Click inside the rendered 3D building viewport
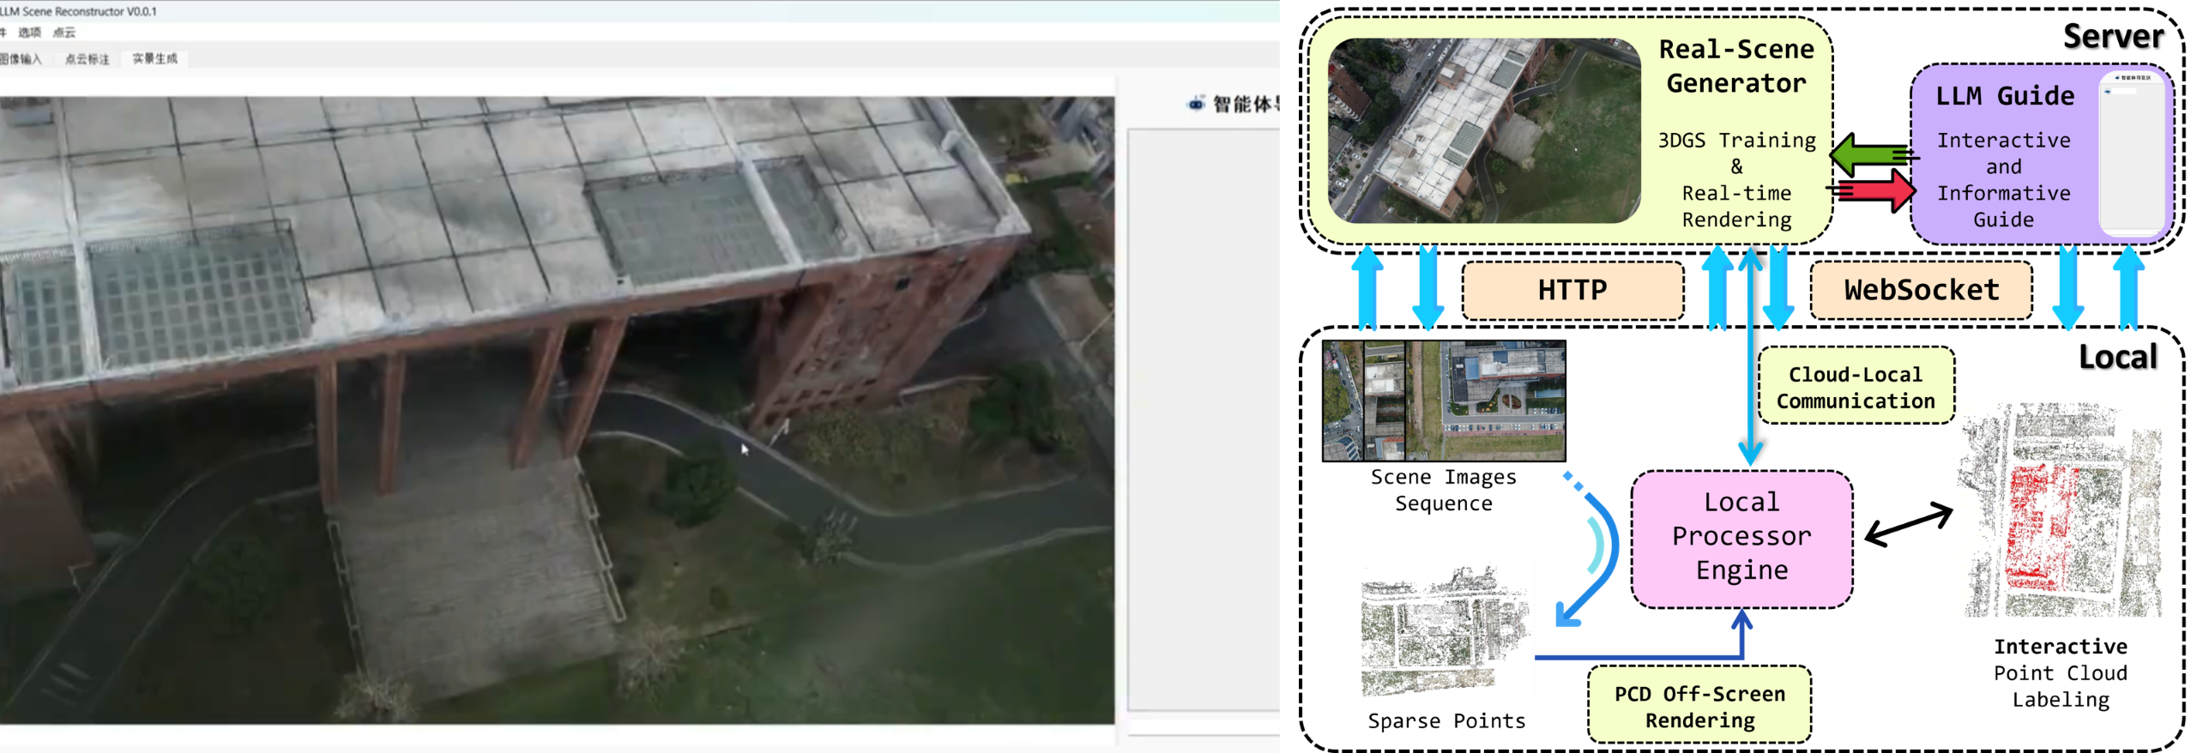 (x=557, y=410)
